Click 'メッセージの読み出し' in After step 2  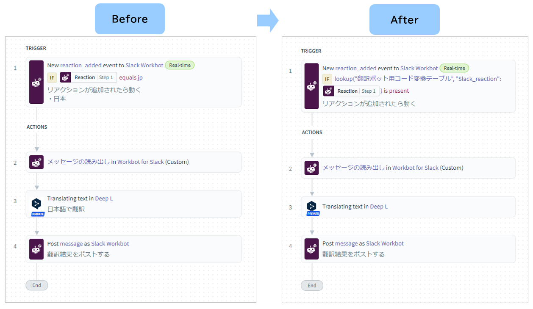tap(353, 168)
